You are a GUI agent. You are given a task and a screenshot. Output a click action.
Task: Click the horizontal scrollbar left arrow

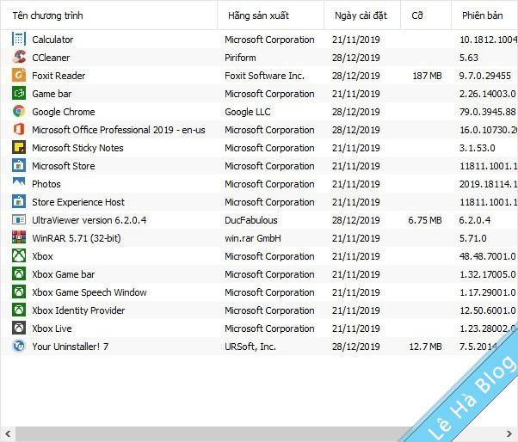coord(8,433)
